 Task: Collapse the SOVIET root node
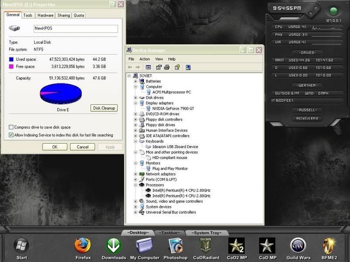coord(129,76)
